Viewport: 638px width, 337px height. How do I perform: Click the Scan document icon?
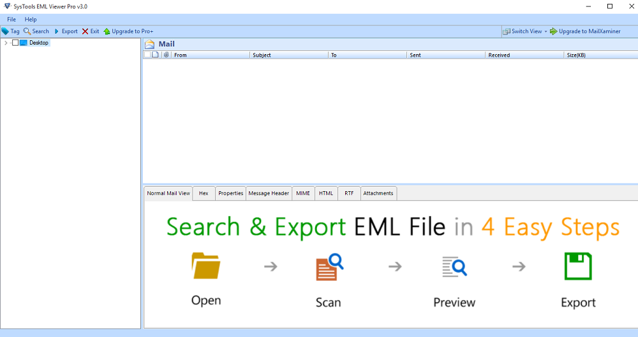tap(330, 267)
